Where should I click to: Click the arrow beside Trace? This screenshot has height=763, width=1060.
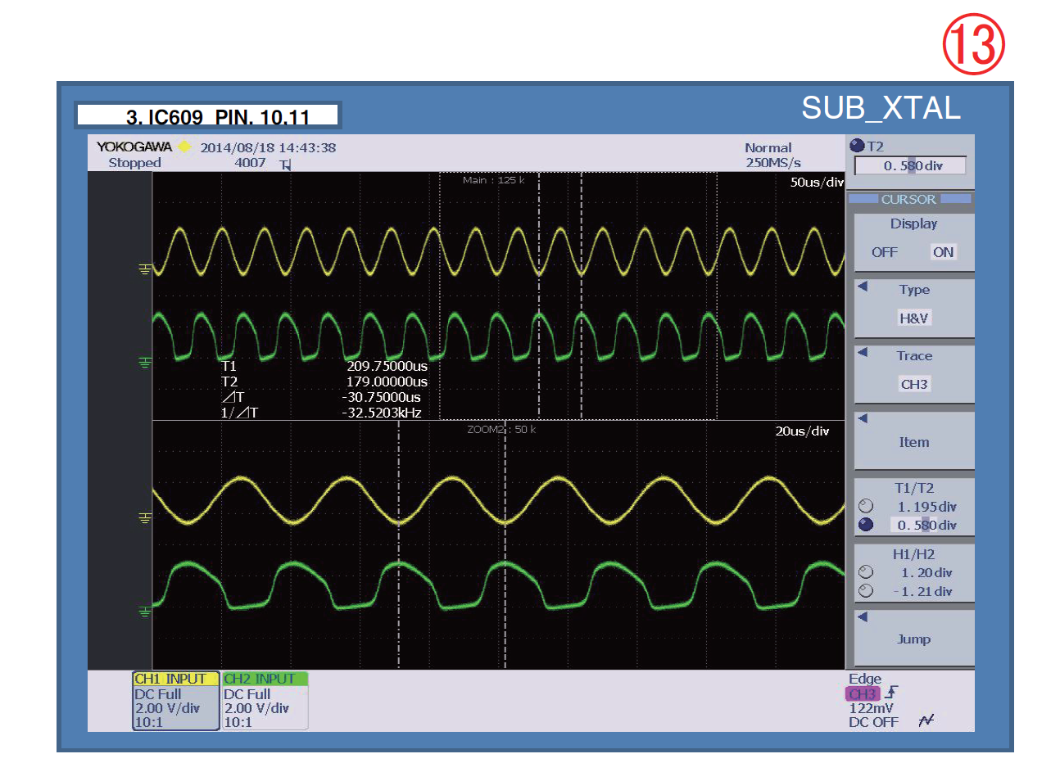click(x=863, y=353)
